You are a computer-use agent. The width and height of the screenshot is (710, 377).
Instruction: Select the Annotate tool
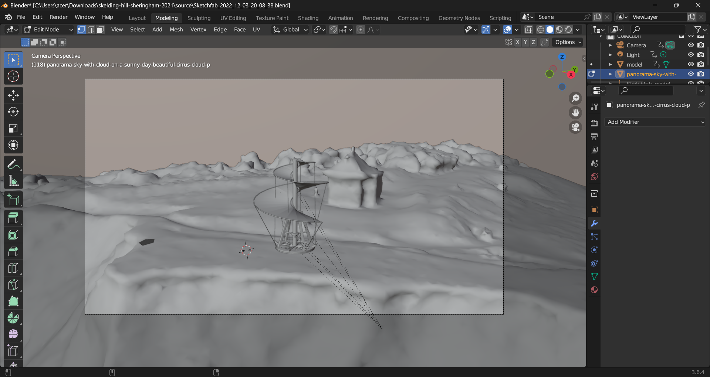click(13, 164)
